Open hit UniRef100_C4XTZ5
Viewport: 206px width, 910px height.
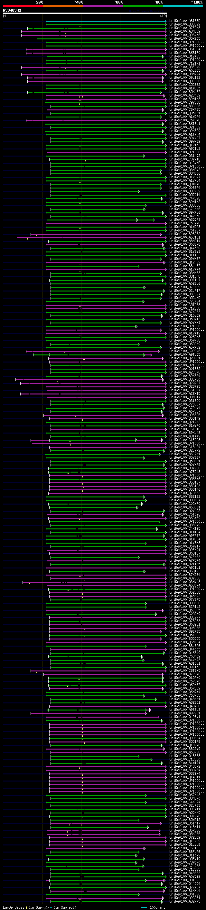pos(185,529)
